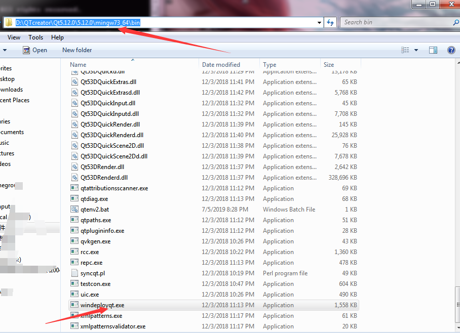This screenshot has height=333, width=460.
Task: Select Qt53DQuickScene2D.dll file icon
Action: pos(75,145)
